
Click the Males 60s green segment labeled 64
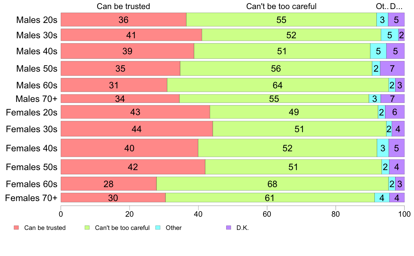(x=278, y=85)
